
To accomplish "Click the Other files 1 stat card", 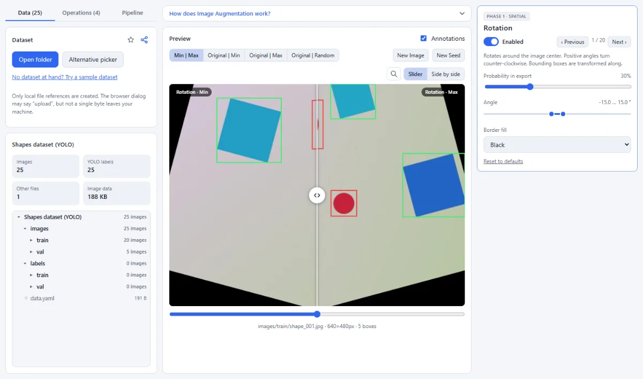I will [x=46, y=193].
